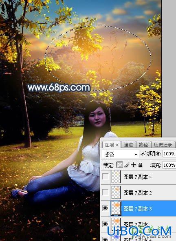Select the layer named 图层 7 副本 2

click(x=138, y=192)
